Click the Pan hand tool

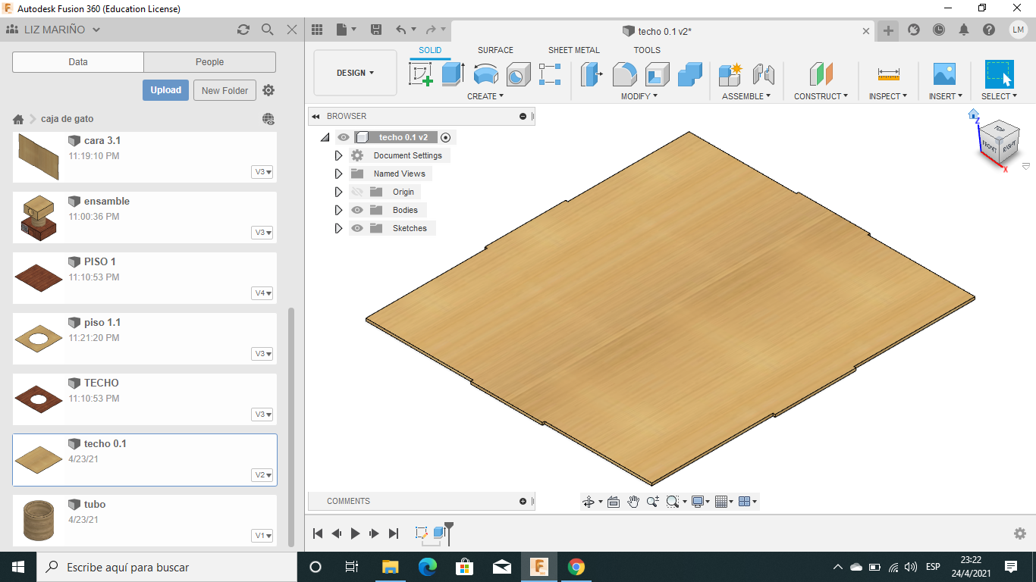tap(633, 502)
